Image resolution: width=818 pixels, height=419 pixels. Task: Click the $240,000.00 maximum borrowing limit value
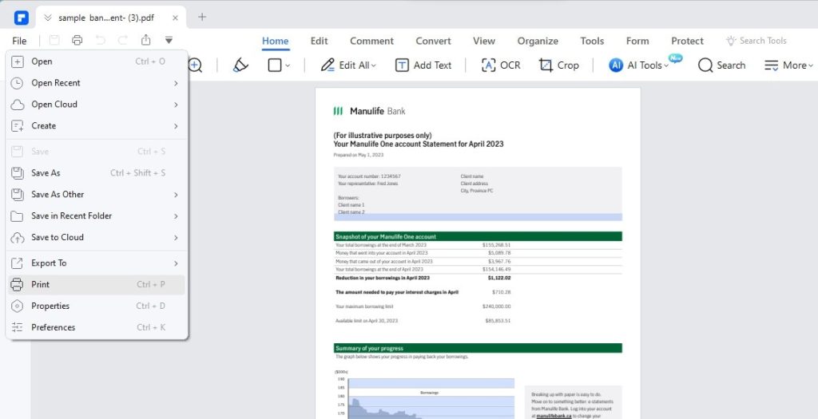pos(497,306)
